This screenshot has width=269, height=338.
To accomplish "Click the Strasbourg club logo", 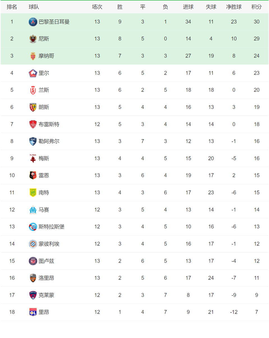I will click(33, 227).
